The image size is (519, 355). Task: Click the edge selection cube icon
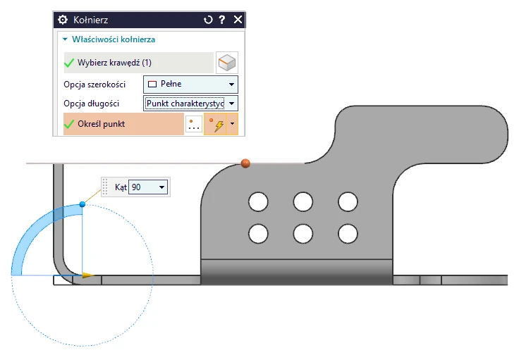pyautogui.click(x=228, y=63)
